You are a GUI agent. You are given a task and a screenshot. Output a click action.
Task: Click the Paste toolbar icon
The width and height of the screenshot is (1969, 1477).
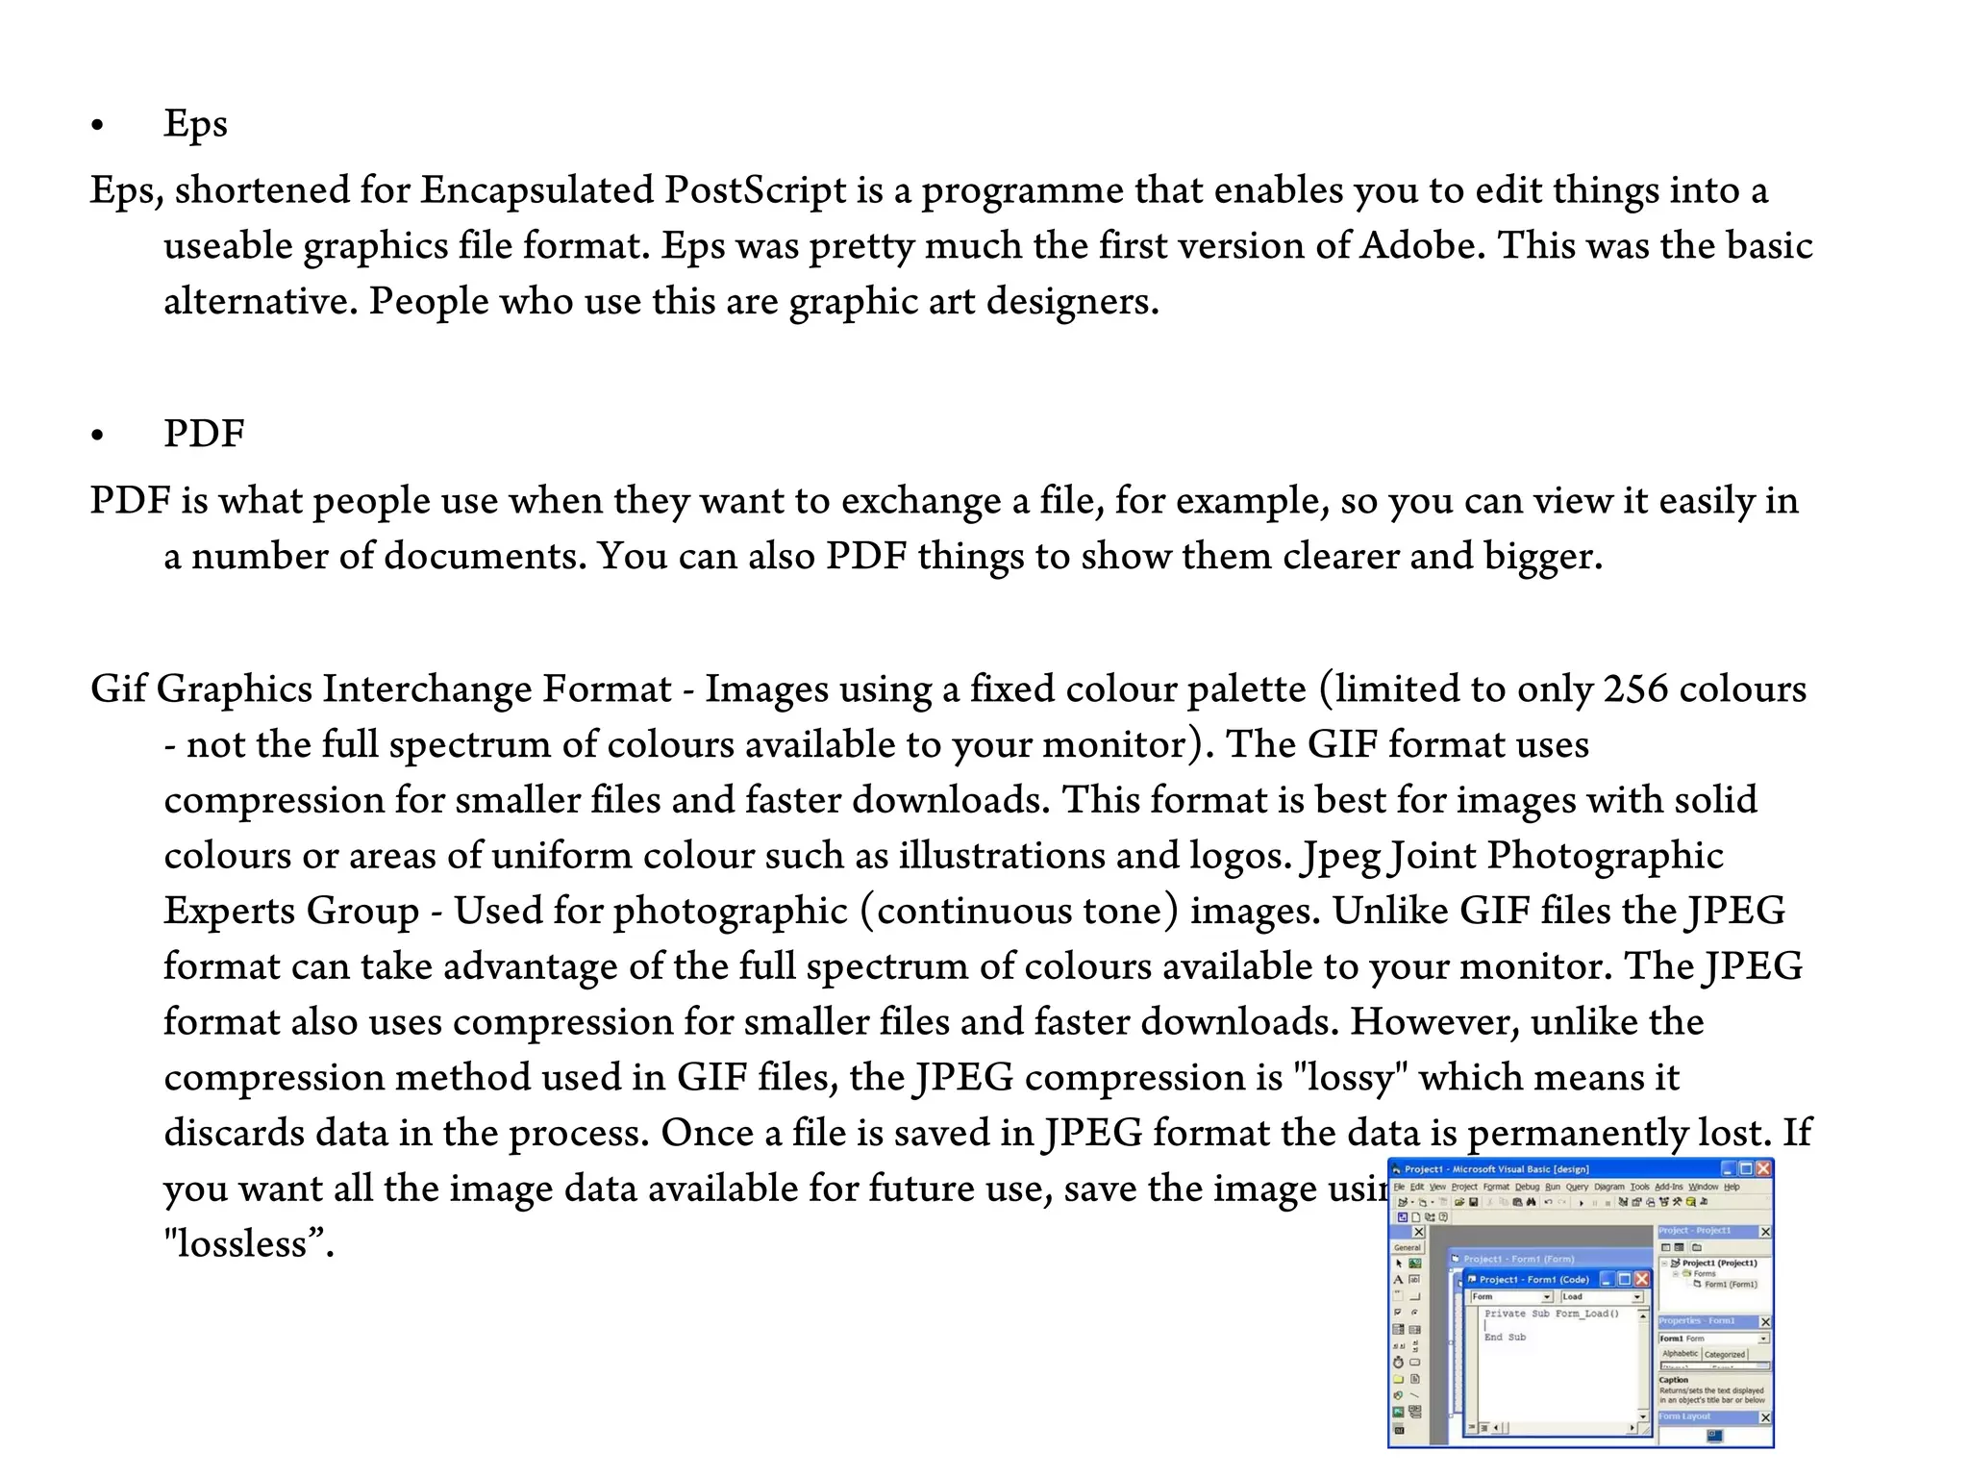coord(1518,1202)
